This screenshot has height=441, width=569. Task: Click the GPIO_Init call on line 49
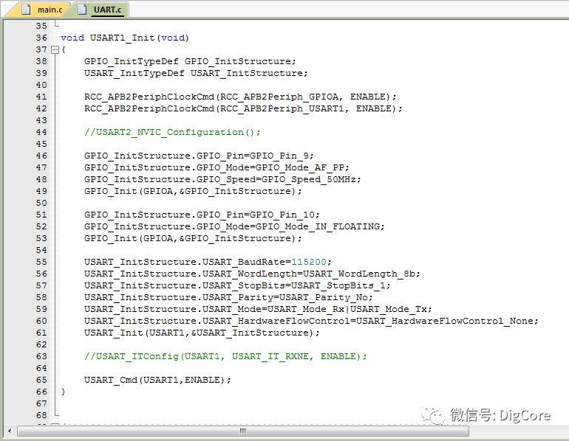(193, 191)
